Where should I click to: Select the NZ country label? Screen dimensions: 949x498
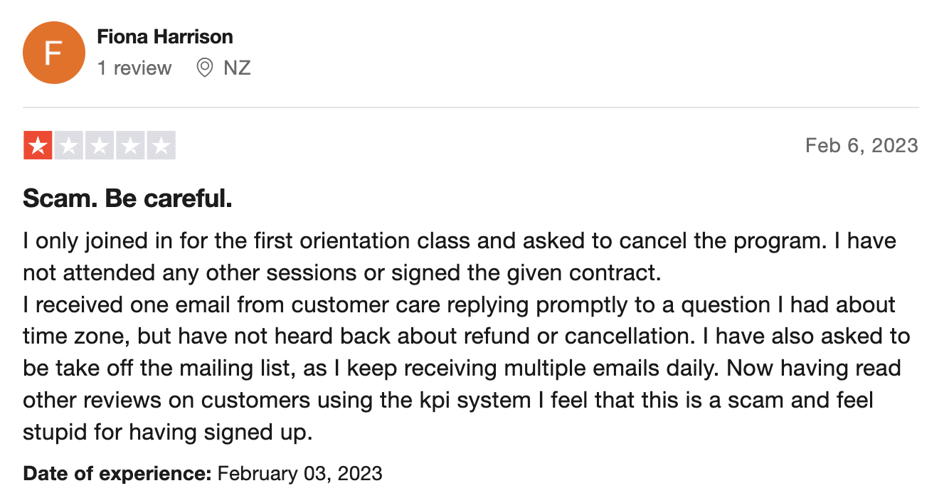click(237, 68)
